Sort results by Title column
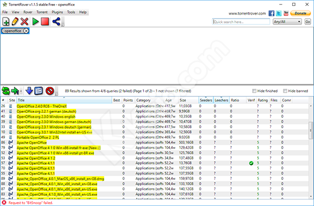314x206 pixels. (x=64, y=100)
